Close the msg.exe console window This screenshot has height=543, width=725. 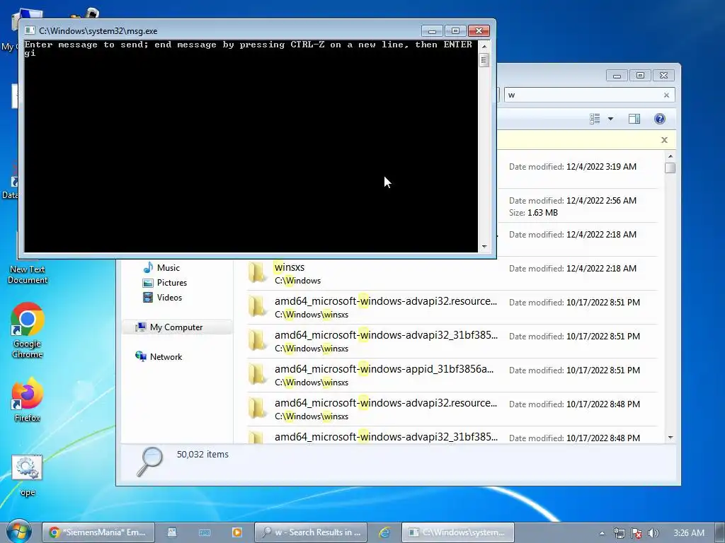pyautogui.click(x=479, y=31)
